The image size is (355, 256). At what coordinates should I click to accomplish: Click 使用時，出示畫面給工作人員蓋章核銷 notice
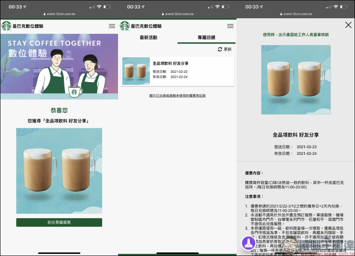coord(296,35)
